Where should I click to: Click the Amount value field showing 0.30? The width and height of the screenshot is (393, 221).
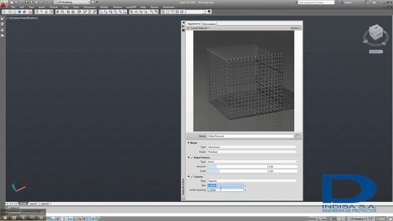point(282,166)
